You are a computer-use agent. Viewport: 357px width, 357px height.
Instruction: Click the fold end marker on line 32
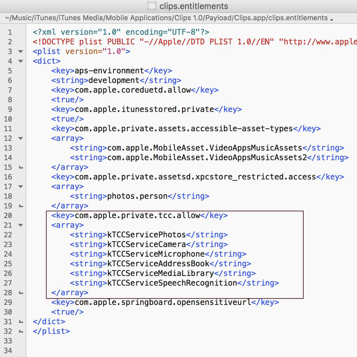pos(21,332)
